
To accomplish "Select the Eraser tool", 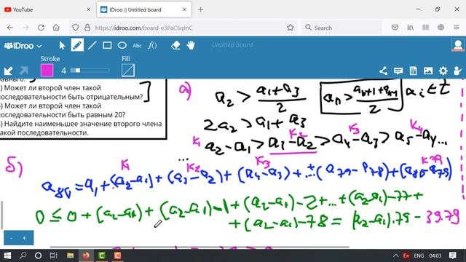I will point(175,45).
